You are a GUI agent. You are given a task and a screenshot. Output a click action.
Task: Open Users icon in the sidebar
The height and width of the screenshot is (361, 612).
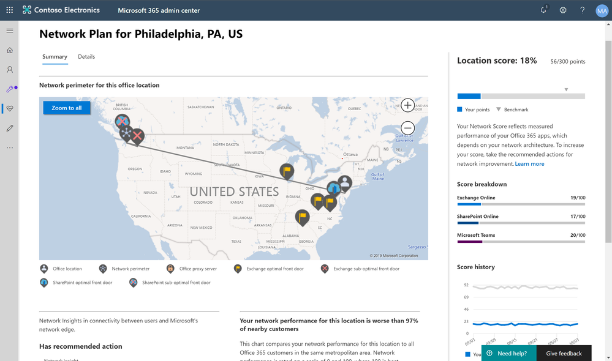10,69
